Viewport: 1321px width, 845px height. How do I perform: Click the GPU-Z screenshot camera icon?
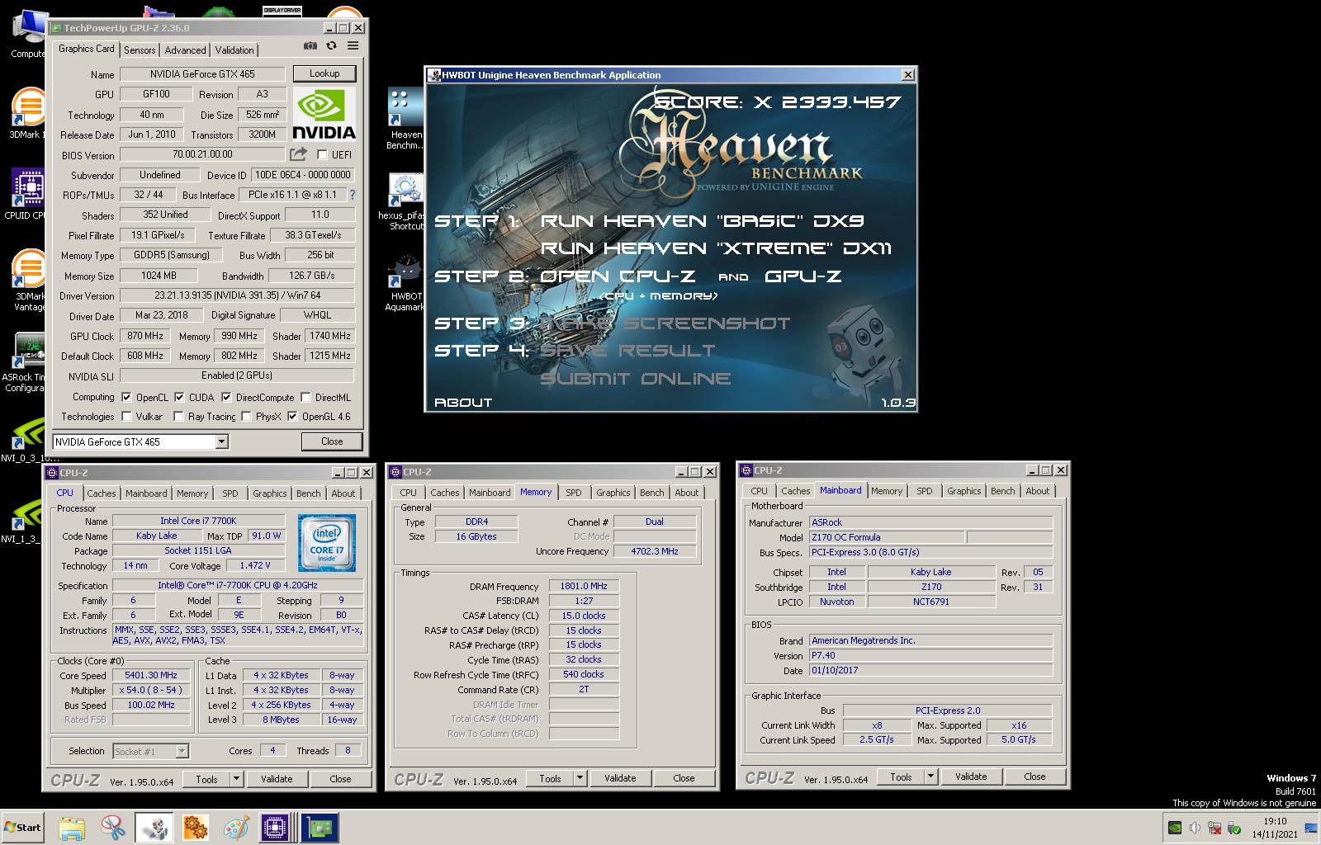click(x=310, y=46)
